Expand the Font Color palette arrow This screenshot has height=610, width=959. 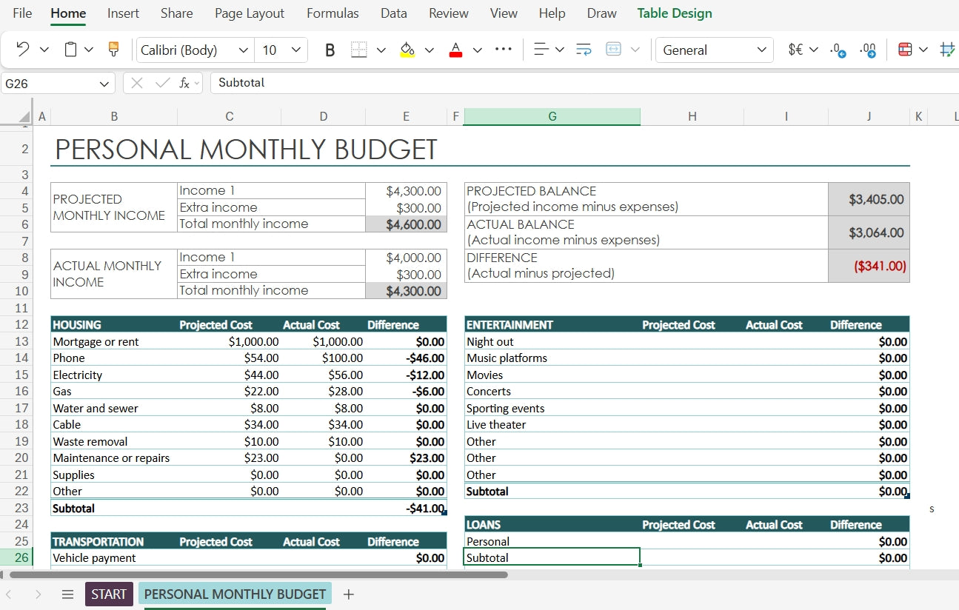click(x=478, y=50)
